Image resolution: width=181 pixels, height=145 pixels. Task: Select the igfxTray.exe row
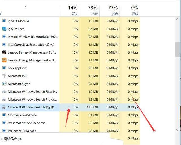pos(70,29)
